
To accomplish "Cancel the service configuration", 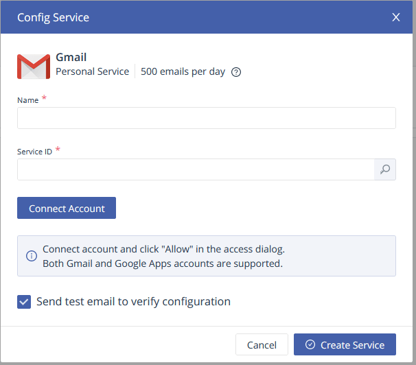I will 262,344.
